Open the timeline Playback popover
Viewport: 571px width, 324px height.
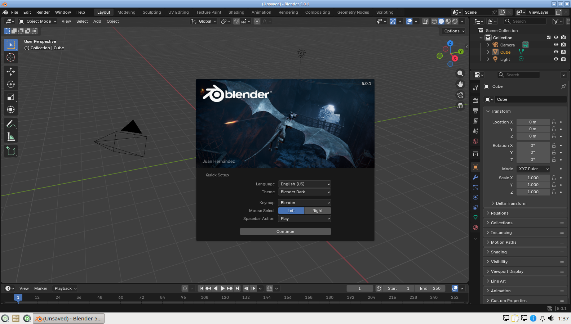pyautogui.click(x=66, y=288)
